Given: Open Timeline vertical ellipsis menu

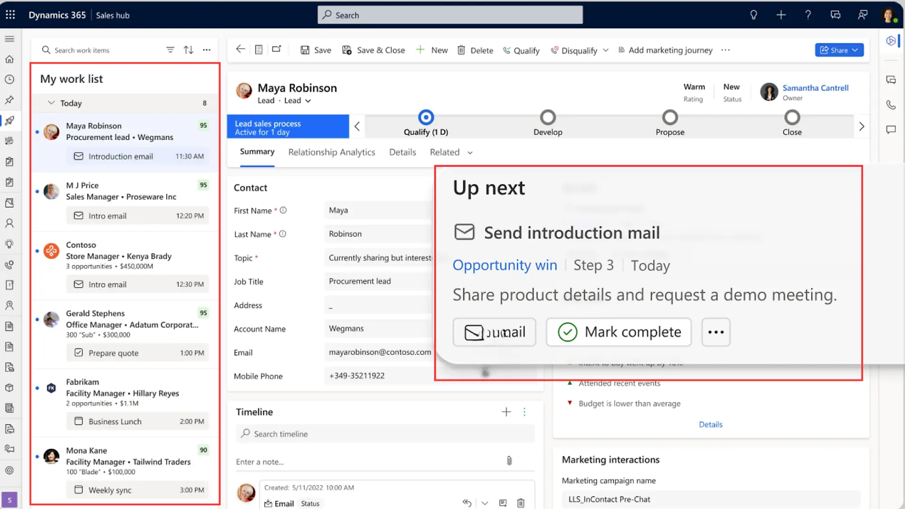Looking at the screenshot, I should tap(524, 412).
